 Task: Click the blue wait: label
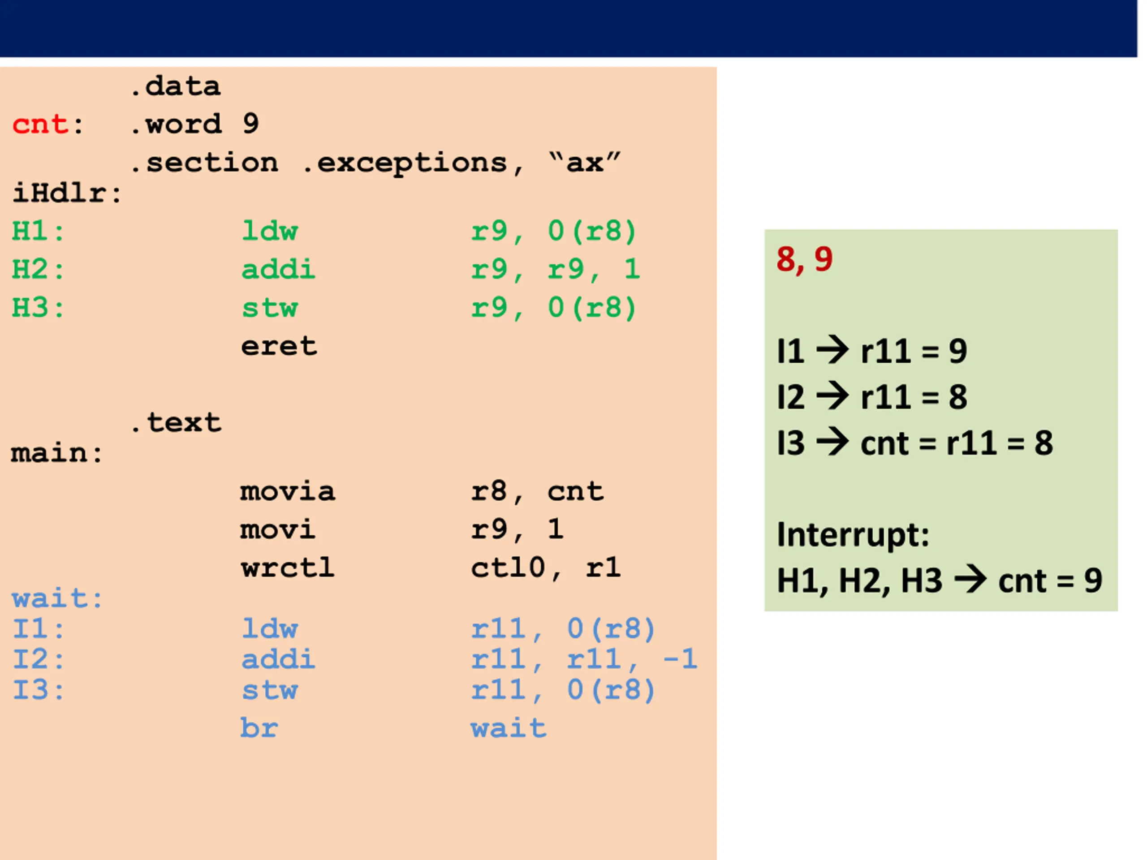coord(57,598)
